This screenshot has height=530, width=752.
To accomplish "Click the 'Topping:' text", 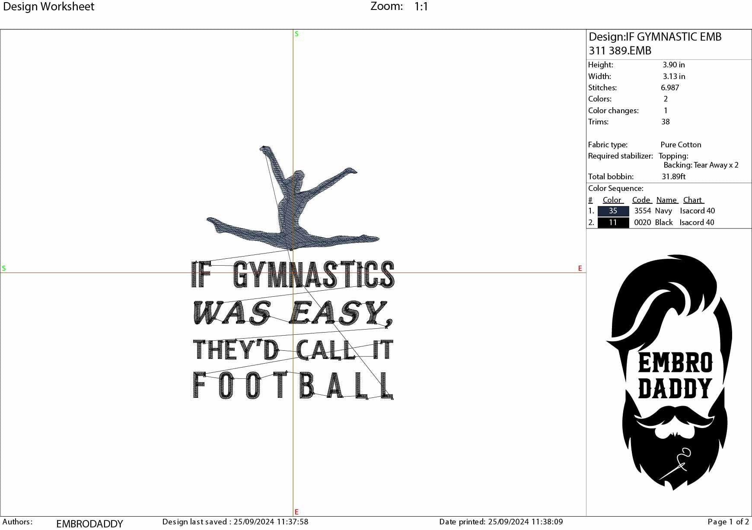I will click(673, 156).
